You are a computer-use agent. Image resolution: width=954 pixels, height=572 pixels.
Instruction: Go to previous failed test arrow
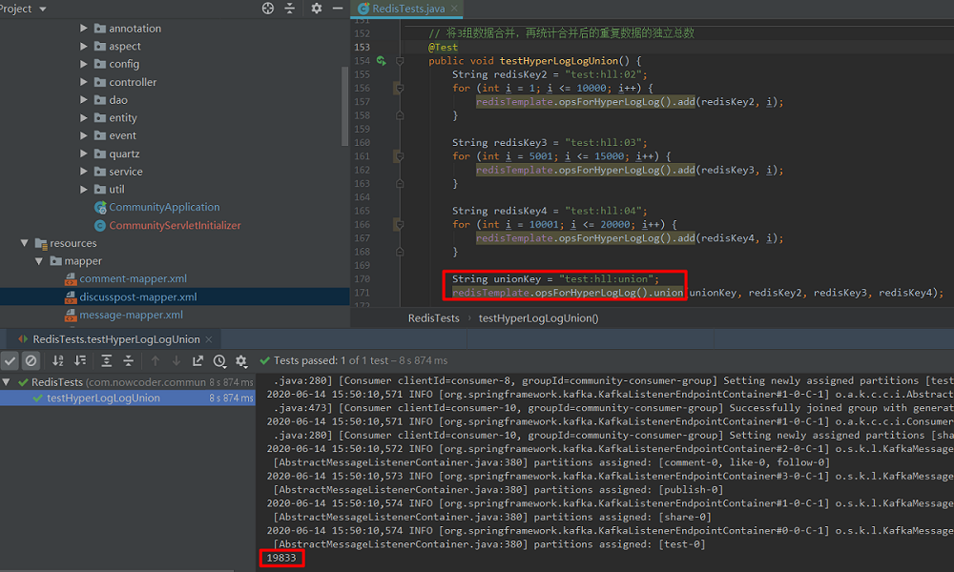[x=156, y=361]
